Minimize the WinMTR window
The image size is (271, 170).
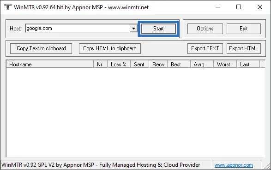[218, 7]
